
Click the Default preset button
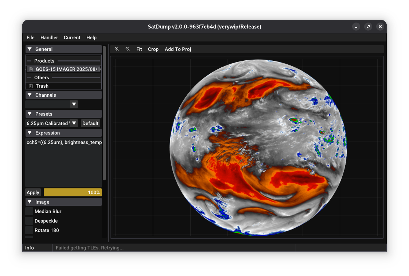(x=90, y=123)
